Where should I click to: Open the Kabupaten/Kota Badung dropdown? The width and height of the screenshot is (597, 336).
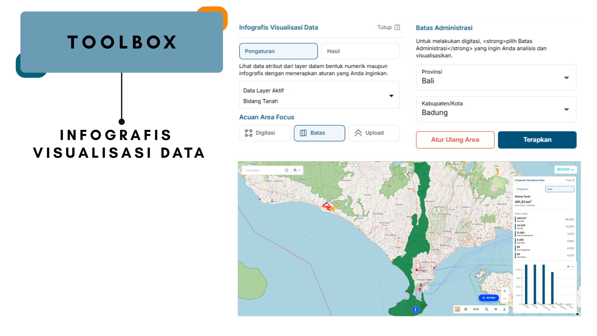coord(496,109)
